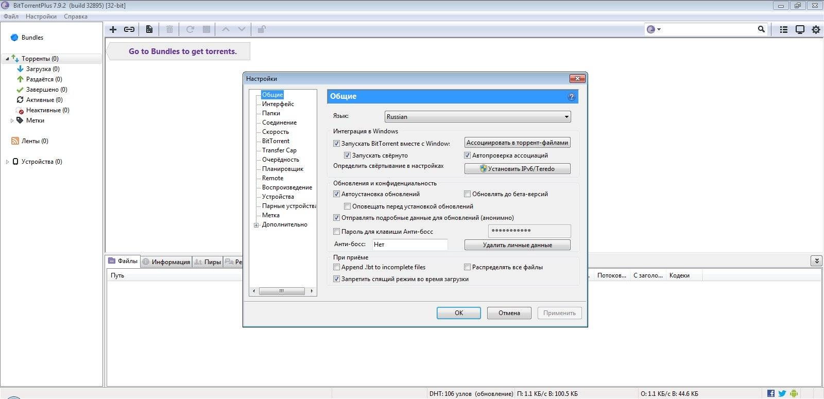Viewport: 824px width, 399px height.
Task: Click the unlock bundle padlock icon
Action: [262, 29]
